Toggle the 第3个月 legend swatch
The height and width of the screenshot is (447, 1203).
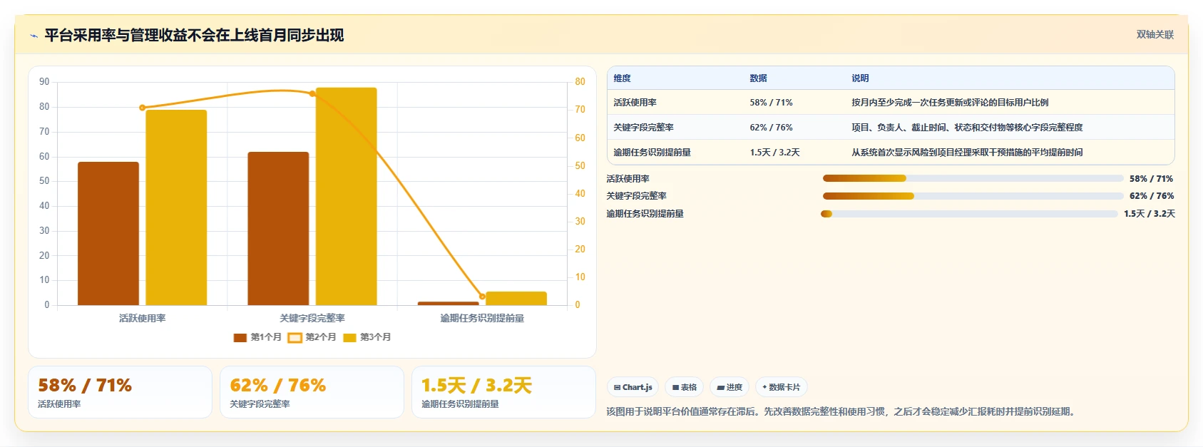349,337
